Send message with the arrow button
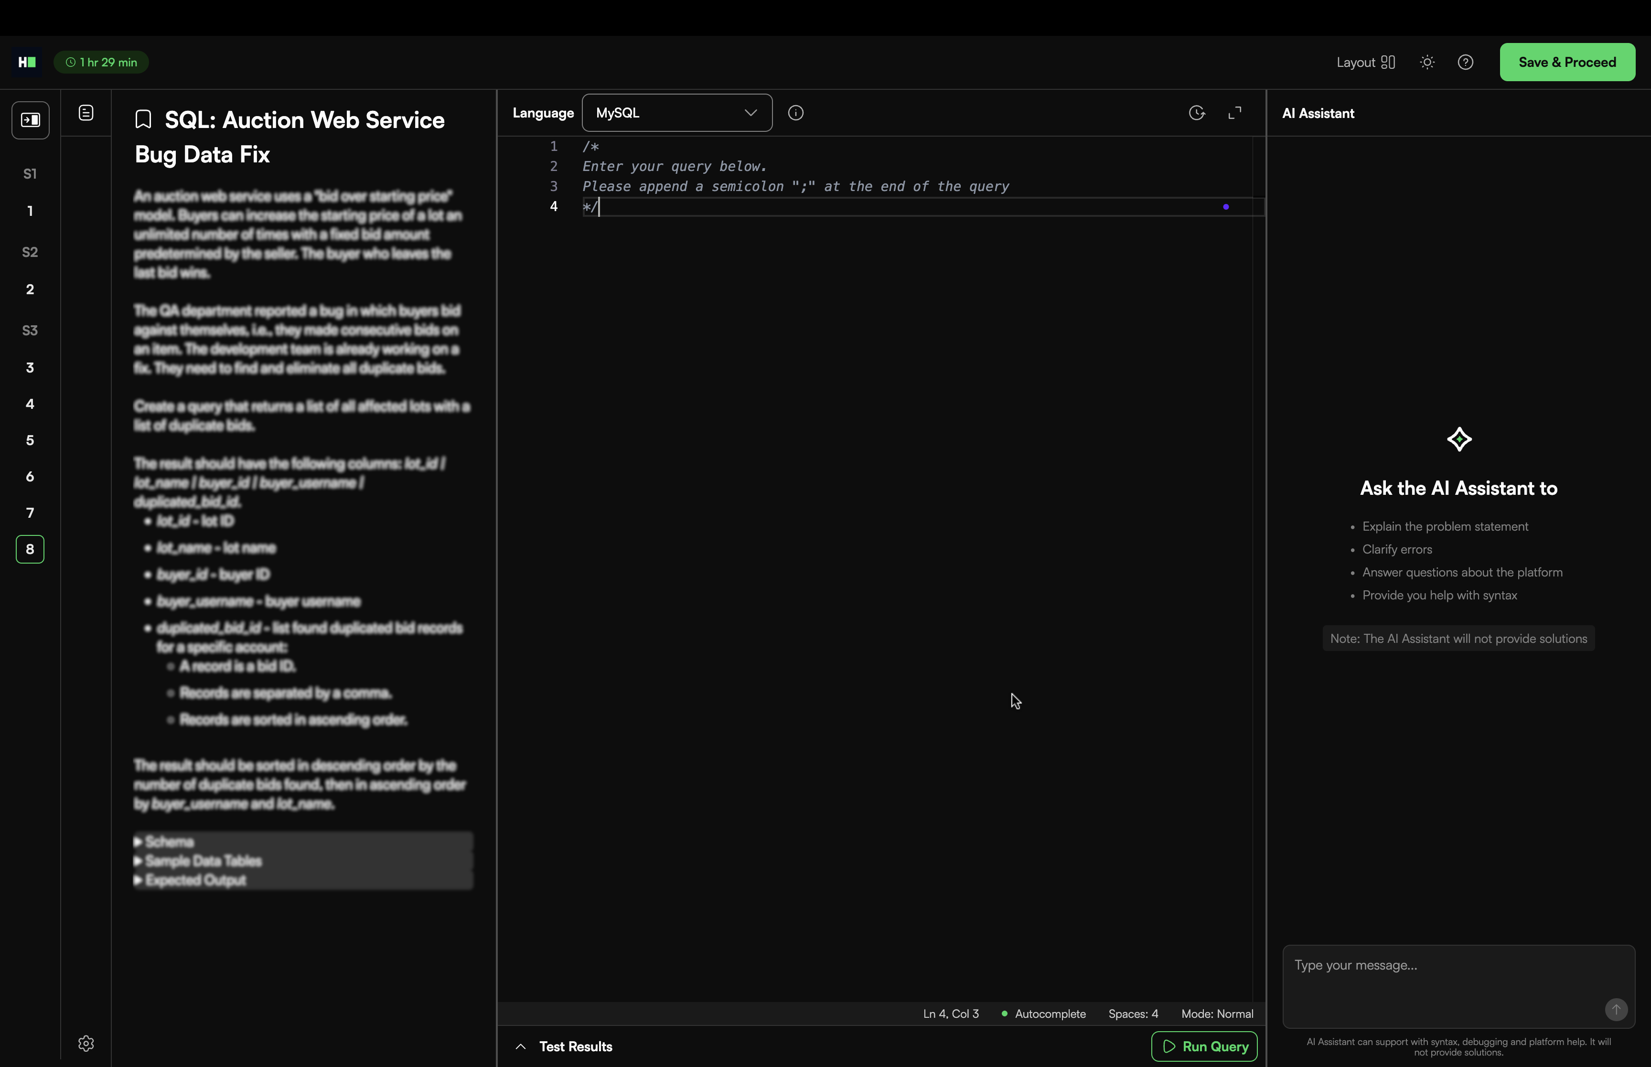Image resolution: width=1651 pixels, height=1067 pixels. tap(1616, 1010)
